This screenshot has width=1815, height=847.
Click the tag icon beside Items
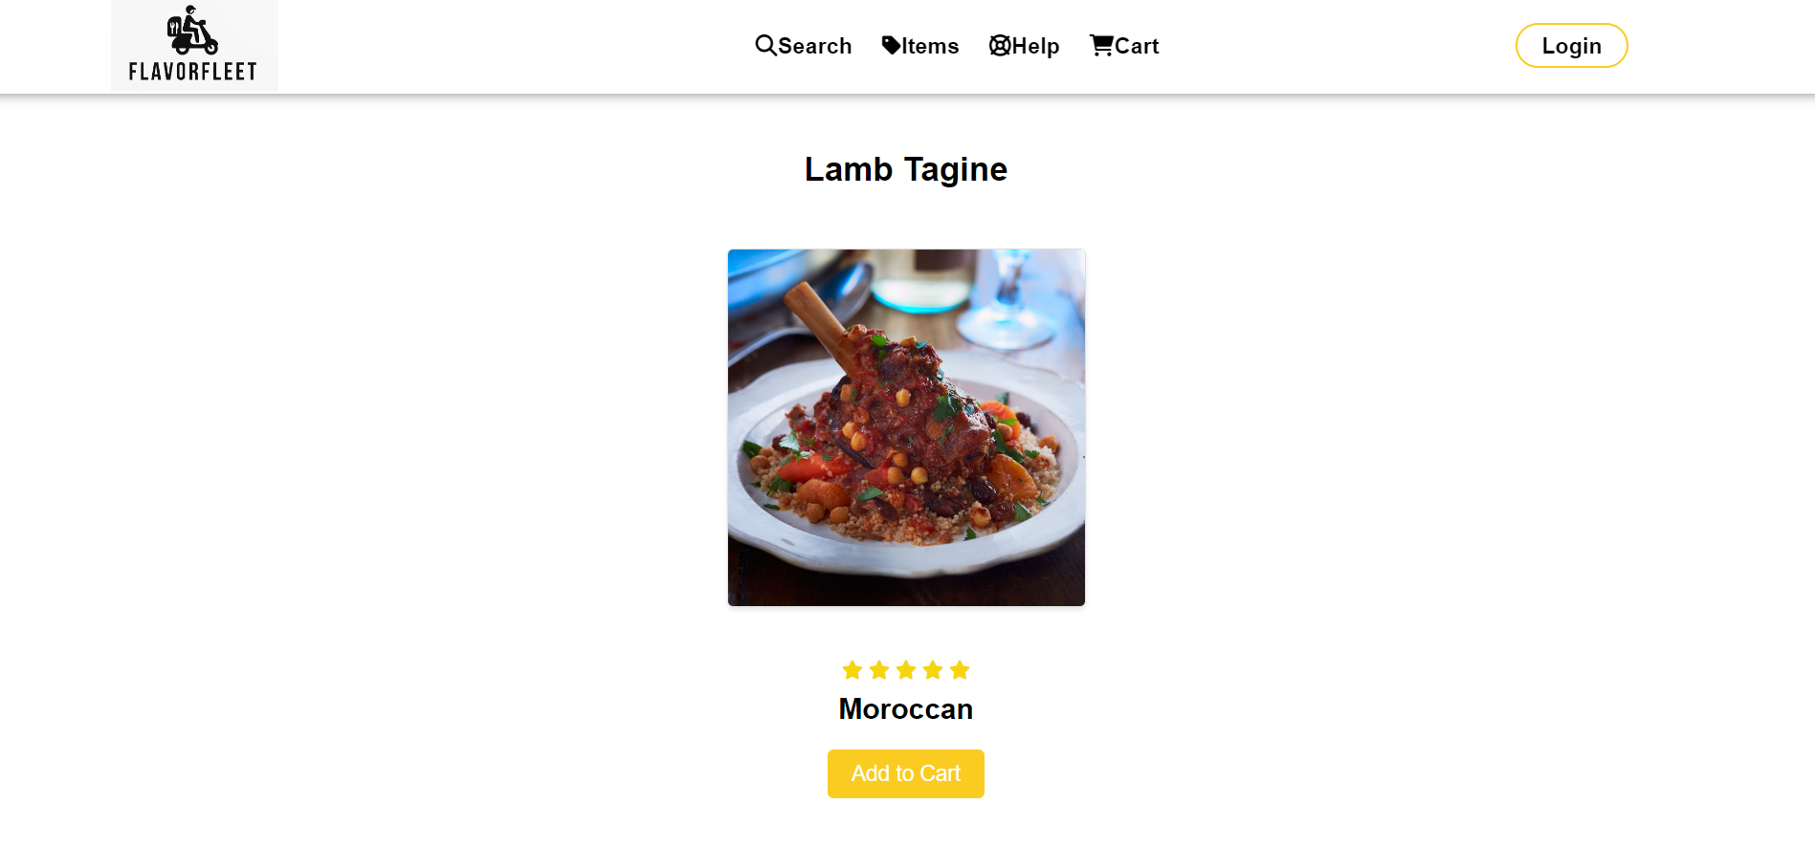(891, 45)
